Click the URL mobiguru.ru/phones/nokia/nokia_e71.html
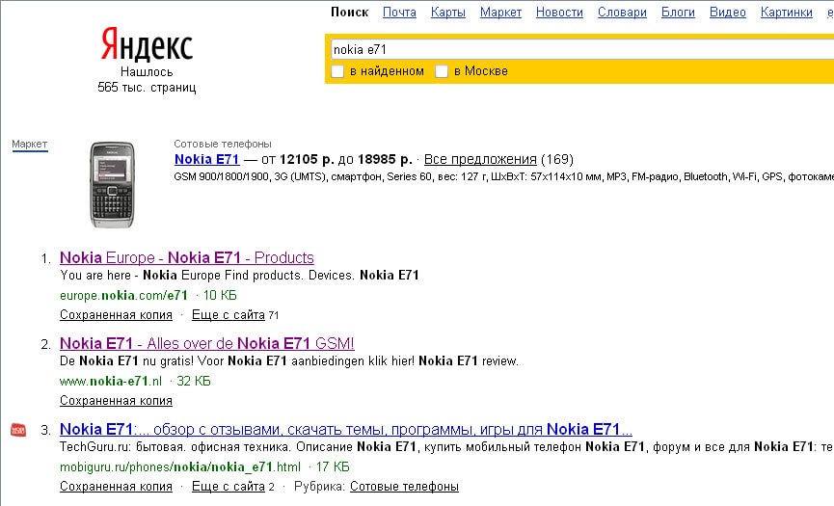Viewport: 834px width, 506px height. click(179, 467)
